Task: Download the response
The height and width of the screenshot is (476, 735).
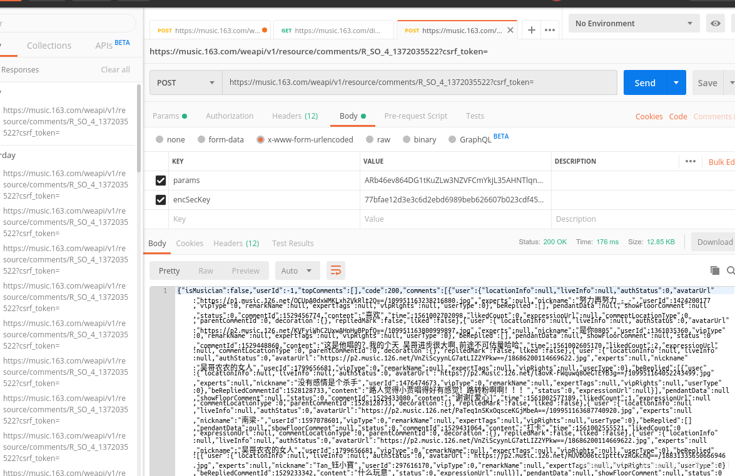Action: coord(713,242)
